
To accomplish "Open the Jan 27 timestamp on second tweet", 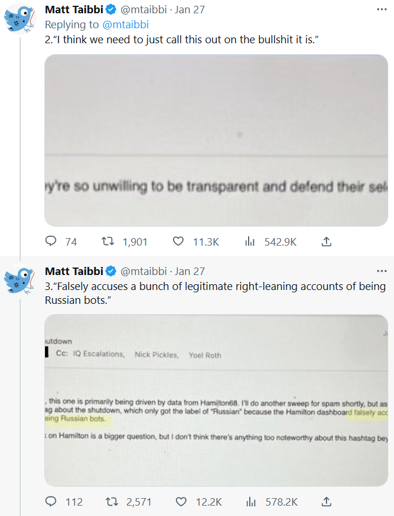I will [190, 271].
